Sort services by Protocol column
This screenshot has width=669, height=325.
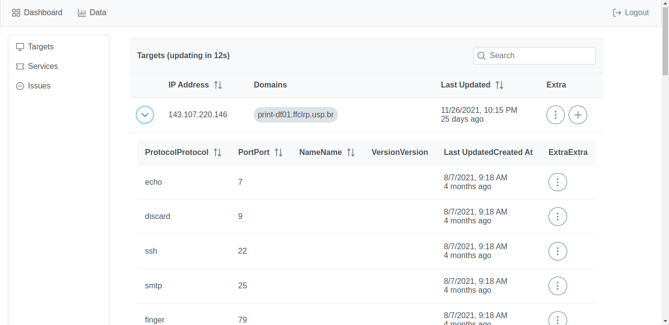(217, 152)
